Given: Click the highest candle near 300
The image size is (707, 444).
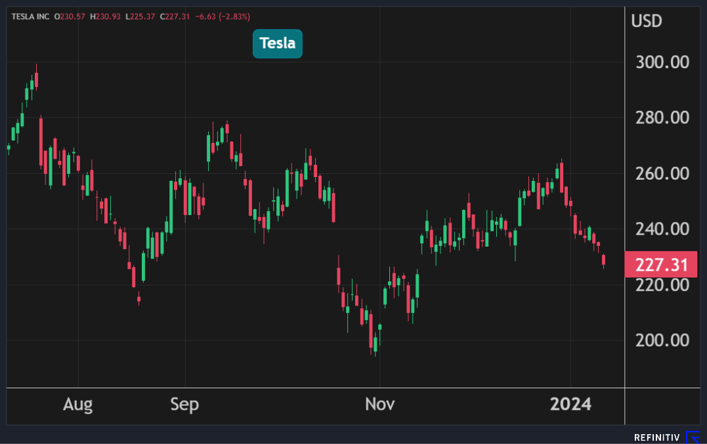Looking at the screenshot, I should 36,79.
